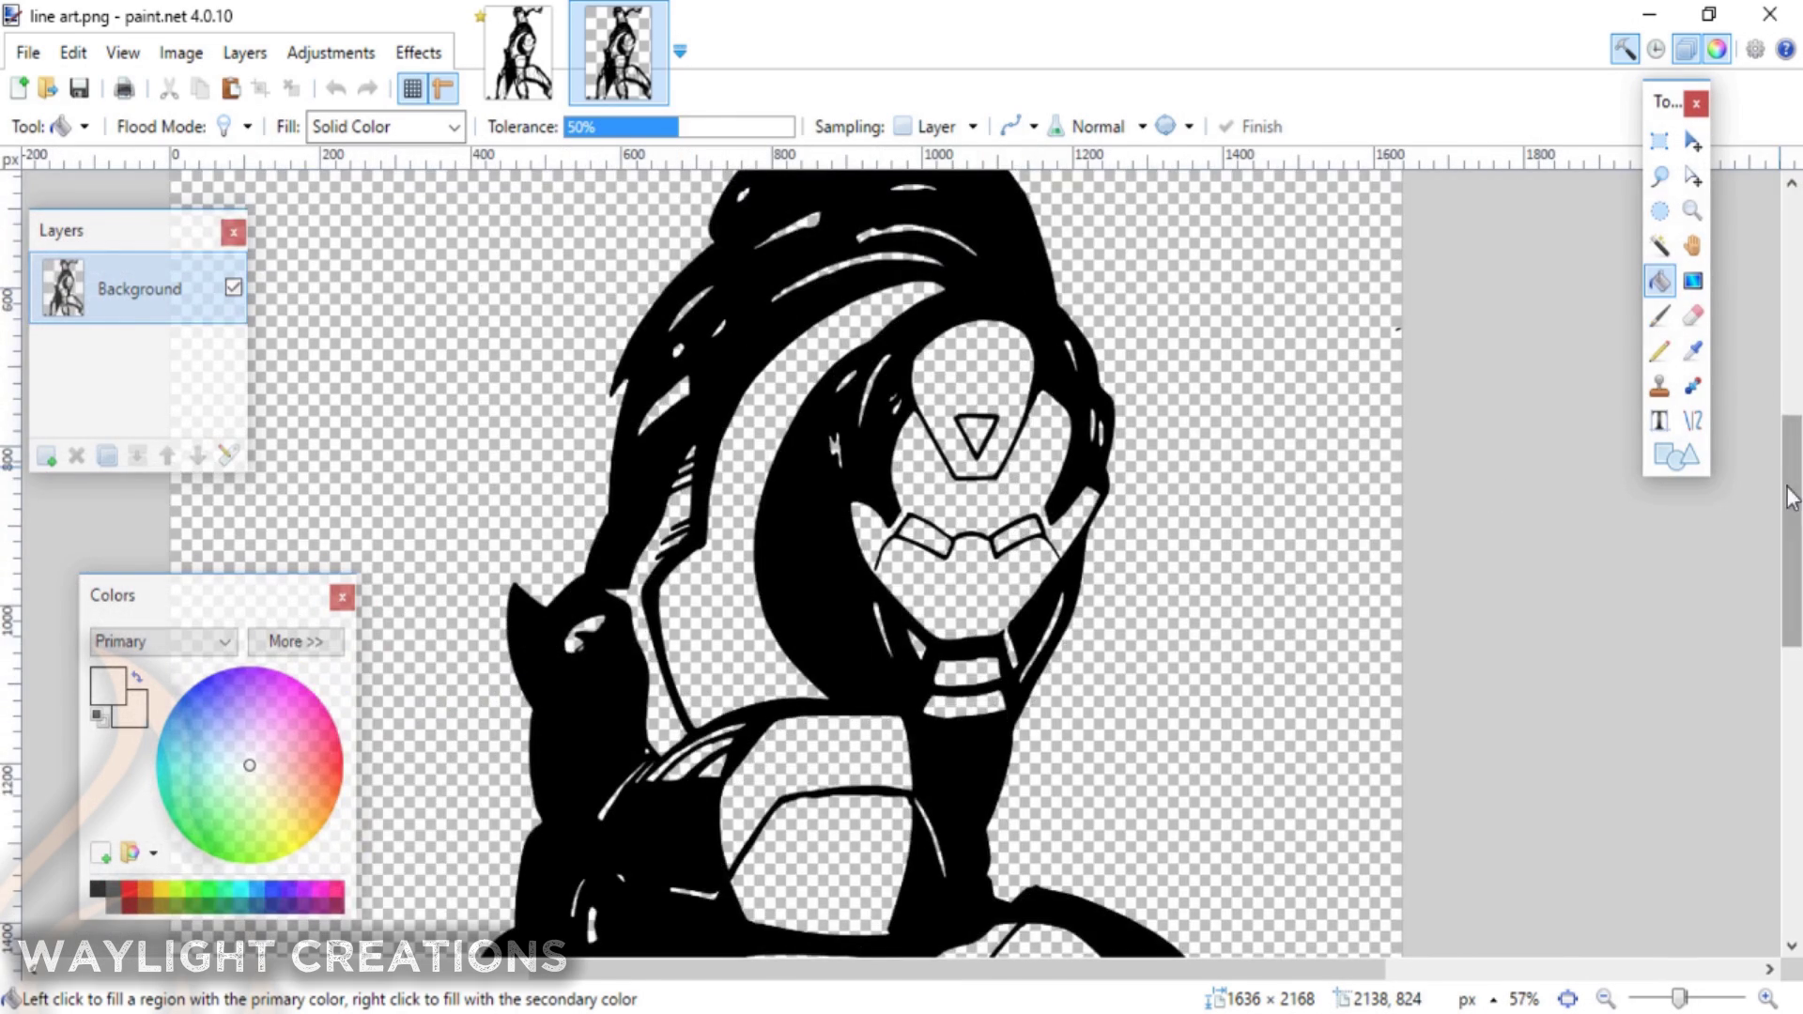Select the Lasso Select tool
This screenshot has height=1014, width=1803.
coord(1659,176)
